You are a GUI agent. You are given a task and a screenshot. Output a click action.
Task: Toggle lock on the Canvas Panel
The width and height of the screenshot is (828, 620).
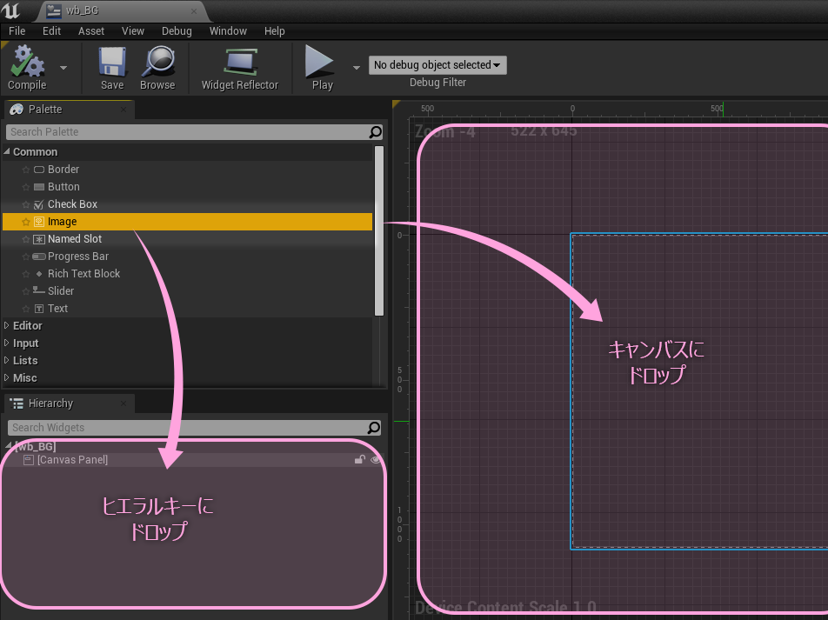pyautogui.click(x=359, y=459)
